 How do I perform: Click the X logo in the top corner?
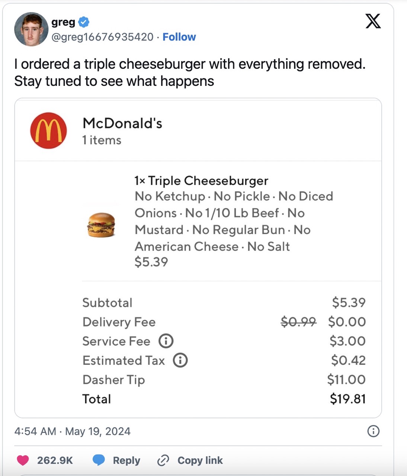click(373, 21)
